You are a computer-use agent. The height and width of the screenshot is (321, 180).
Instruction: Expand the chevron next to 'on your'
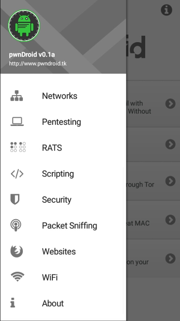click(x=170, y=258)
